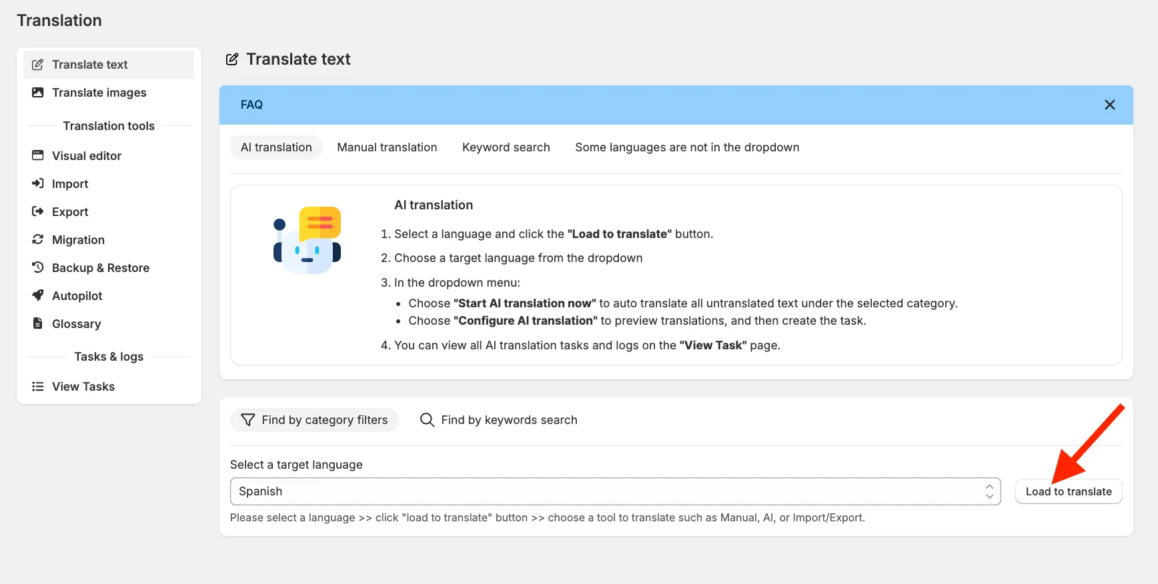Screen dimensions: 1158x584
Task: Select Translate text in sidebar
Action: tap(109, 65)
